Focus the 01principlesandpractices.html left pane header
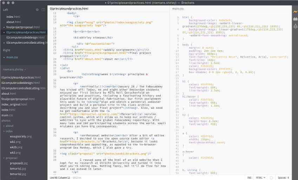Screen dimensions: 298x180 coord(69,9)
